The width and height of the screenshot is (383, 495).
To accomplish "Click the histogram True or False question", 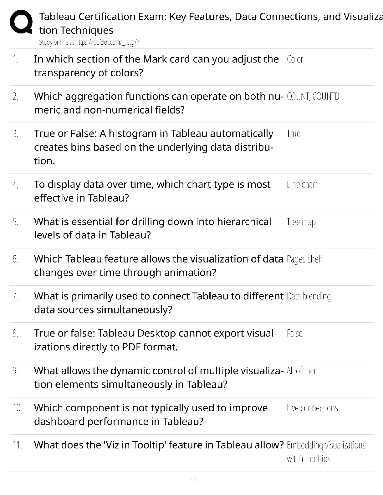I will [154, 147].
